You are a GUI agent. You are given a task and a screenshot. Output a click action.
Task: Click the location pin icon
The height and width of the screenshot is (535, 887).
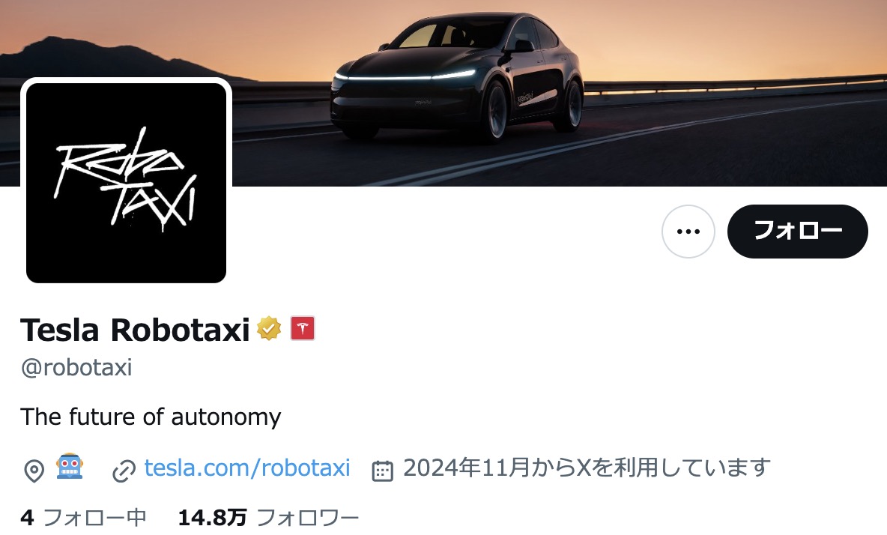click(34, 471)
